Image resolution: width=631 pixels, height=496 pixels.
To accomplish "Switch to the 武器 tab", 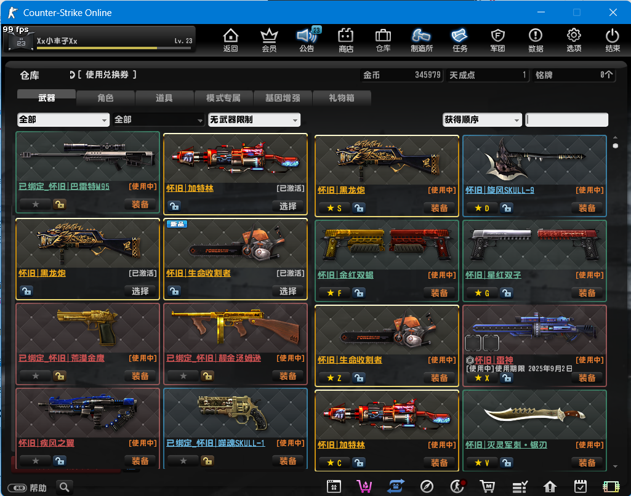I will point(46,98).
